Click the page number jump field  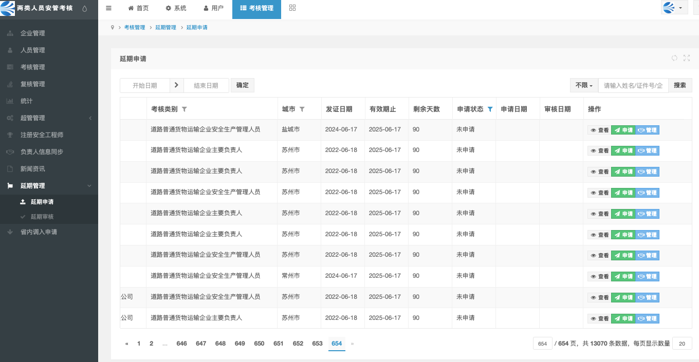click(542, 344)
